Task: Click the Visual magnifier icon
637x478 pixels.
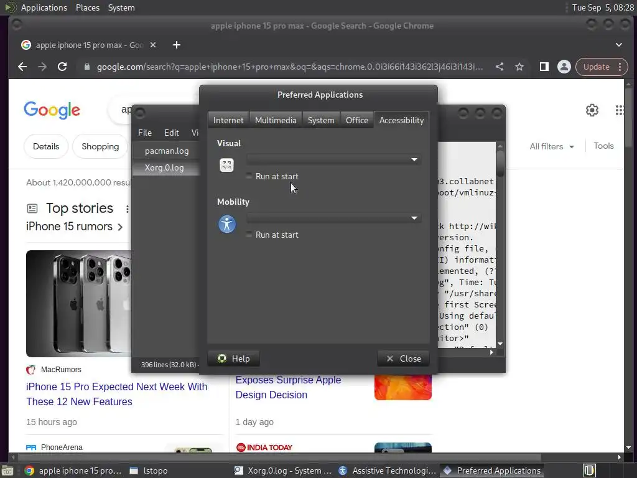Action: click(226, 165)
